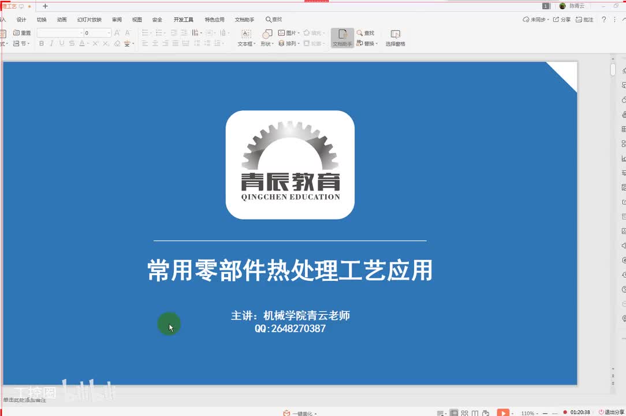Viewport: 626px width, 416px height.
Task: Open a new tab with plus
Action: pos(45,6)
